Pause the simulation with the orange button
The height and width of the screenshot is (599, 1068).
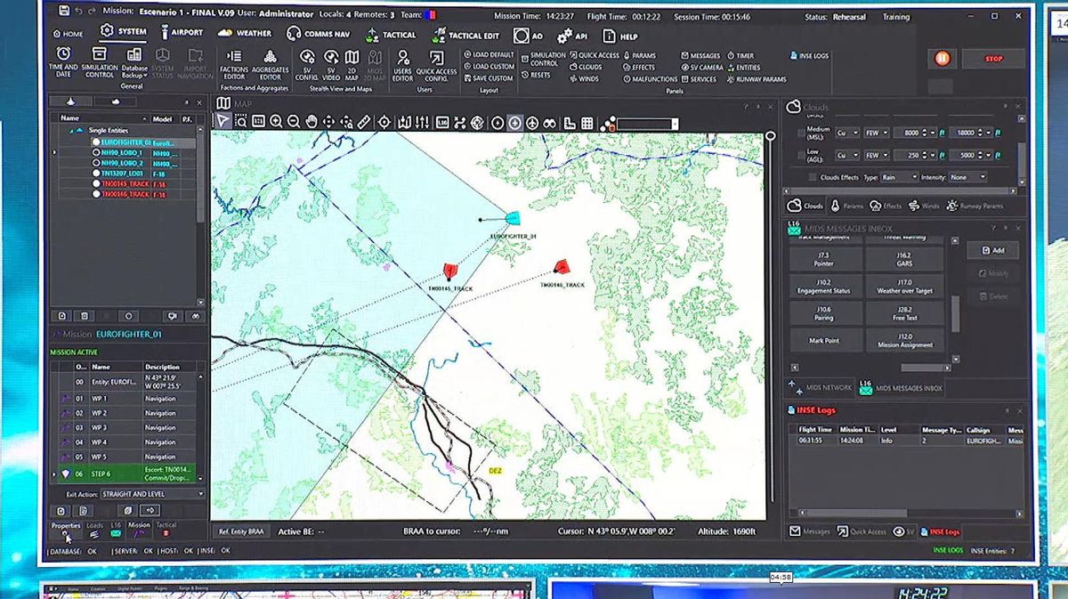(x=942, y=59)
